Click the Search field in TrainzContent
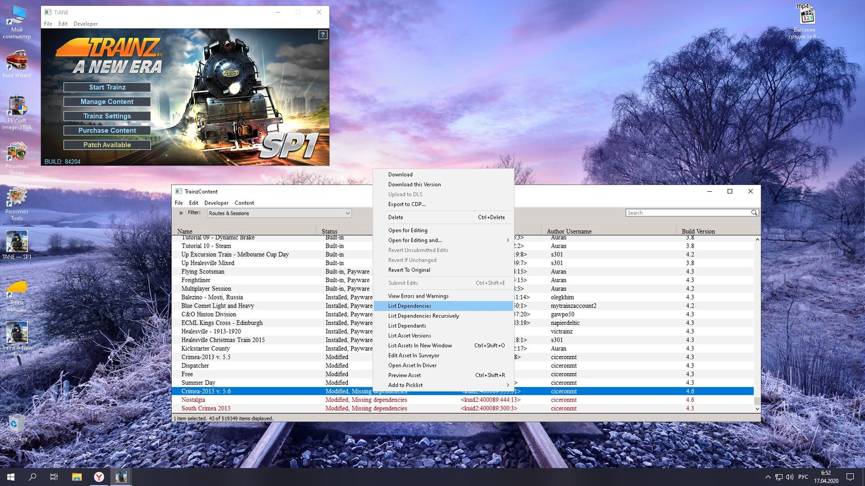The width and height of the screenshot is (865, 486). (x=687, y=213)
